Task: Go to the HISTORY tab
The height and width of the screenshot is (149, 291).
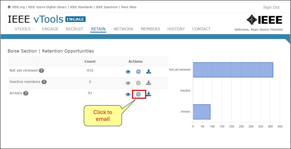Action: tap(176, 29)
